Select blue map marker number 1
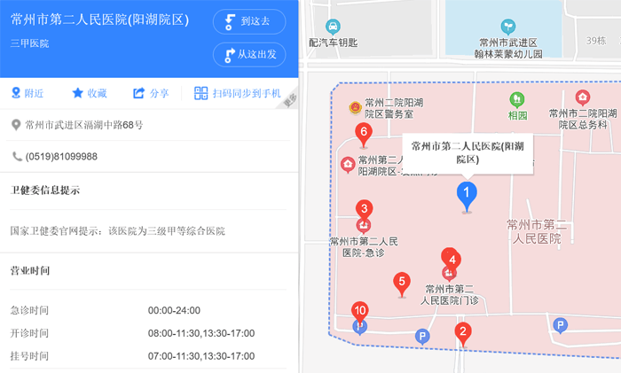Viewport: 621px width, 373px height. click(467, 196)
